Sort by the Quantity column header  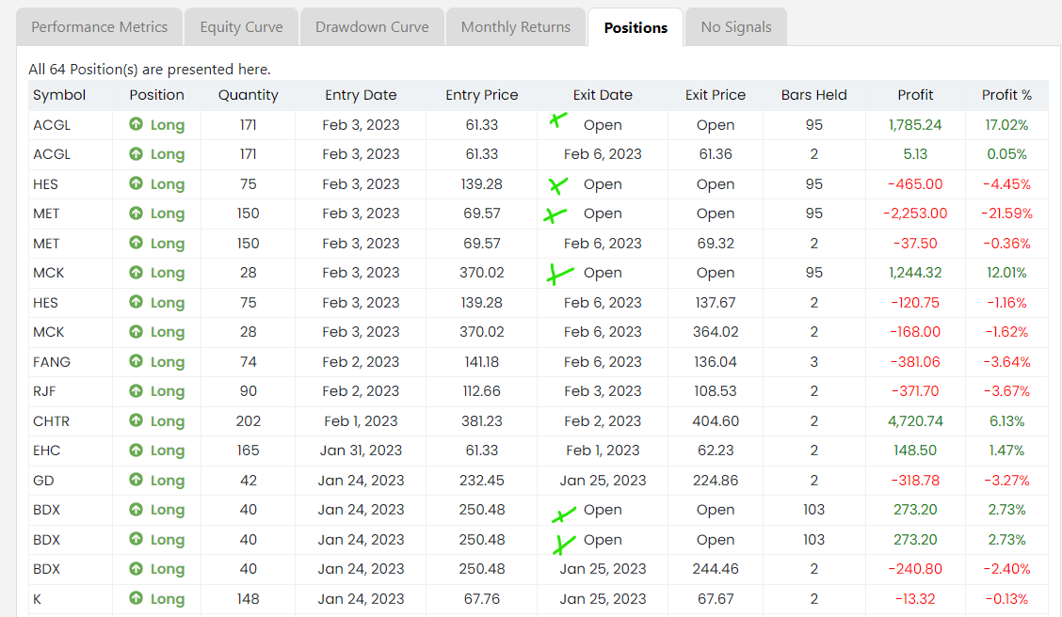coord(248,95)
